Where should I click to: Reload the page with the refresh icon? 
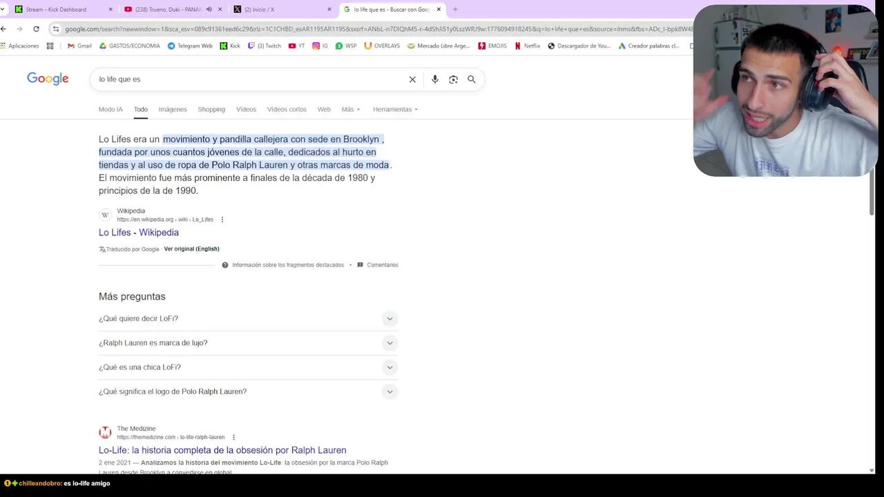tap(36, 29)
